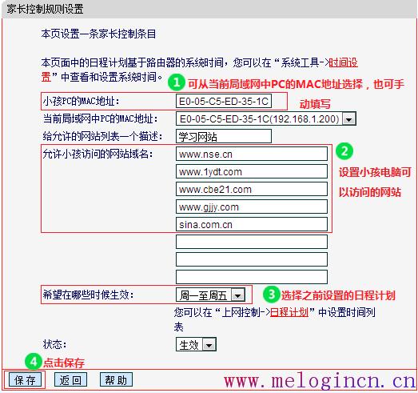
Task: Edit the website list description 学习网站 field
Action: pyautogui.click(x=224, y=137)
